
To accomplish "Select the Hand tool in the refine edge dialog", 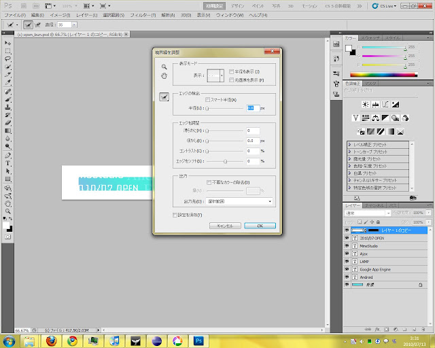I will pyautogui.click(x=164, y=75).
